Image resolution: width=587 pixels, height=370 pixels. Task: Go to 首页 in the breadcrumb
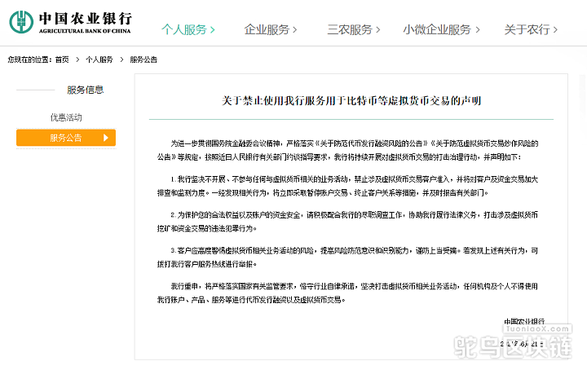(62, 59)
